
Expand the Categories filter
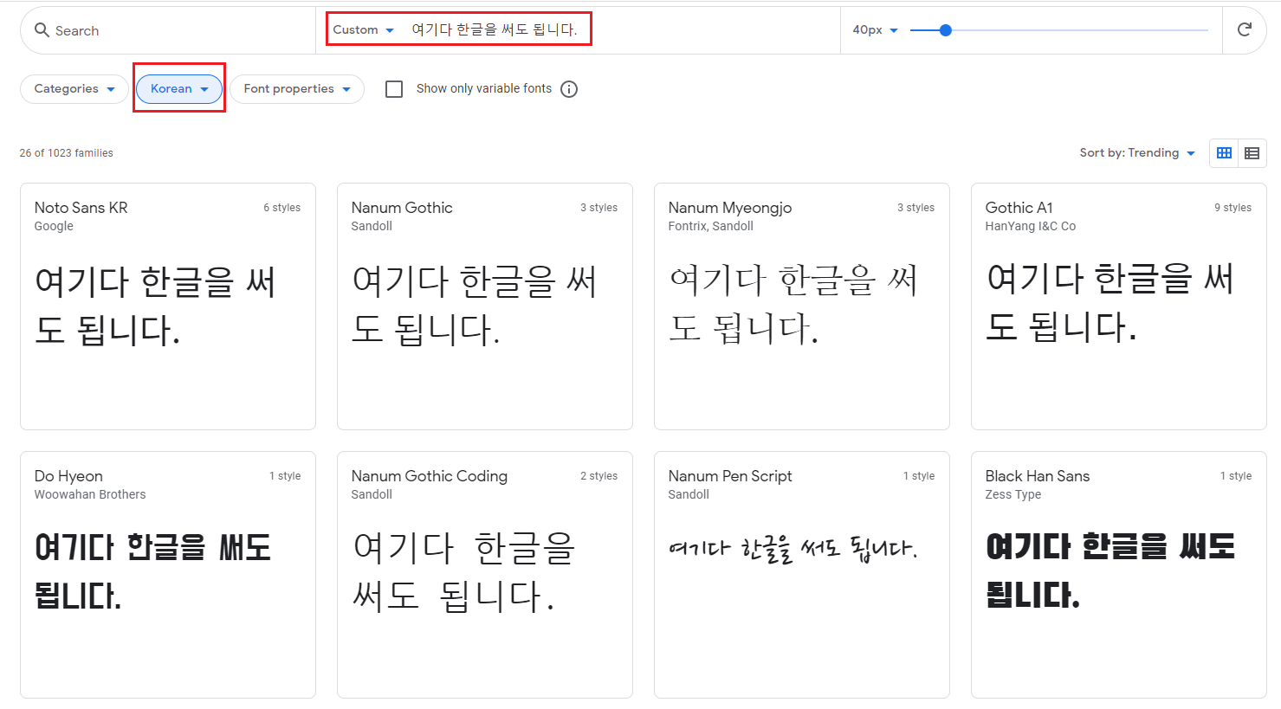(x=74, y=89)
